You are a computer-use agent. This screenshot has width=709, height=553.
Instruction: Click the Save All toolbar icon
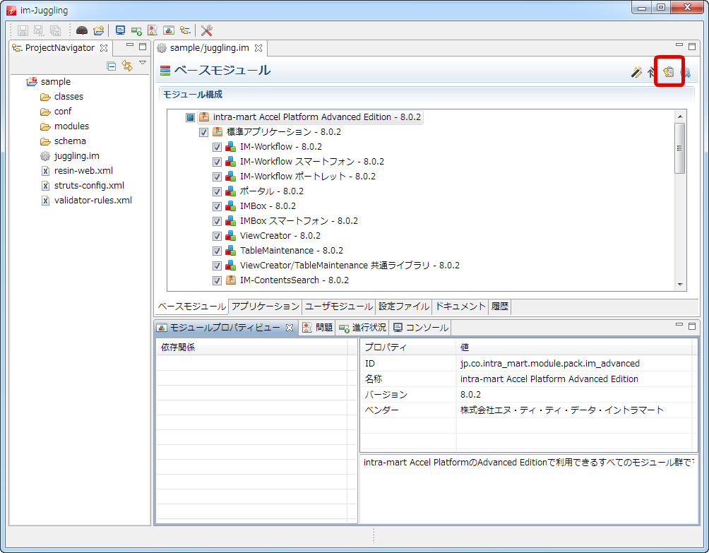[56, 30]
